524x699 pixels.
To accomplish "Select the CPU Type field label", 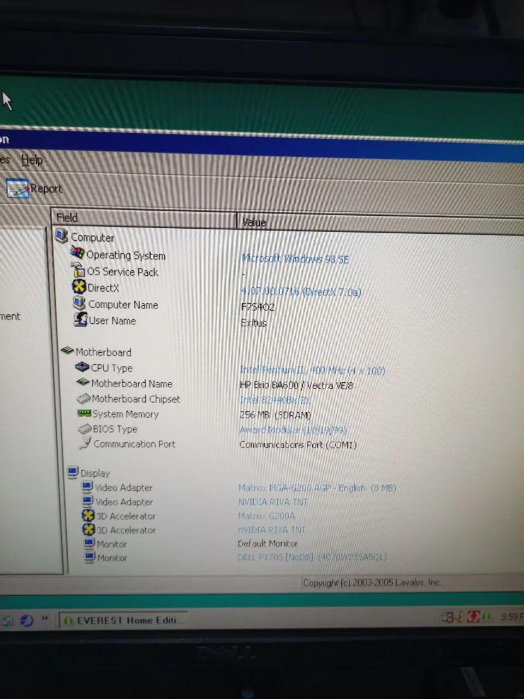I will click(x=111, y=368).
